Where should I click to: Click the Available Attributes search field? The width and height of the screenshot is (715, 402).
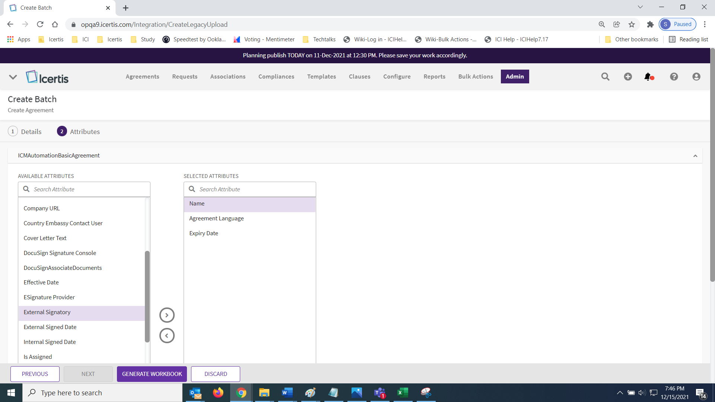click(x=89, y=189)
